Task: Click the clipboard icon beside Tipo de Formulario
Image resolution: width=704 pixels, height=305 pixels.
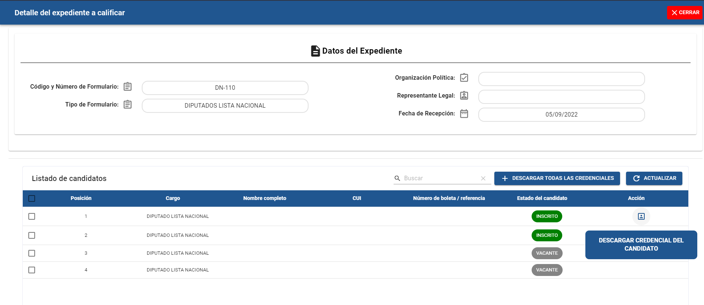Action: tap(128, 105)
